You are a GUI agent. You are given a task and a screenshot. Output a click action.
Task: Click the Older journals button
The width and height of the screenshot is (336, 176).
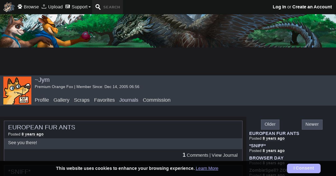pos(270,124)
